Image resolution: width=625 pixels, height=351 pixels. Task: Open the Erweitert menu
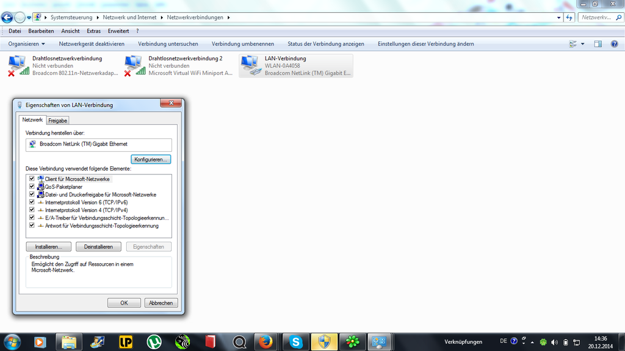click(118, 31)
